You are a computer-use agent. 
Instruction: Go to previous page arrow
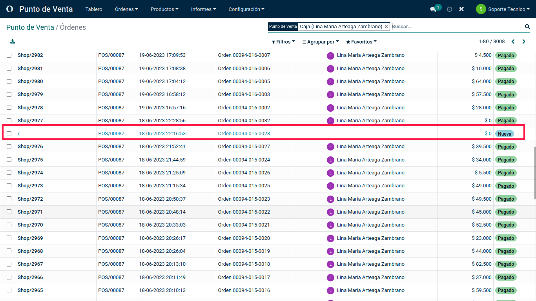[513, 42]
